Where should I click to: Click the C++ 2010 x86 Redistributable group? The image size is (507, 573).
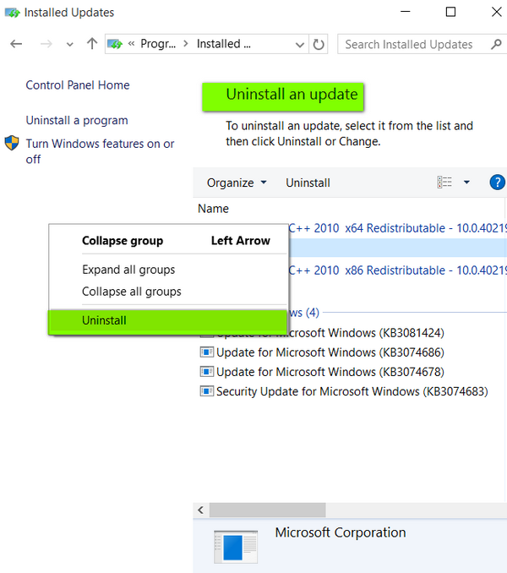[x=397, y=270]
